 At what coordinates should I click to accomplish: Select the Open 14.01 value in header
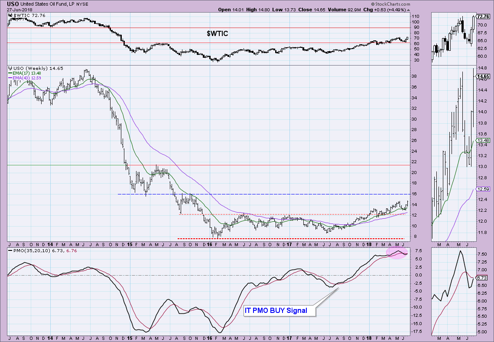[231, 10]
